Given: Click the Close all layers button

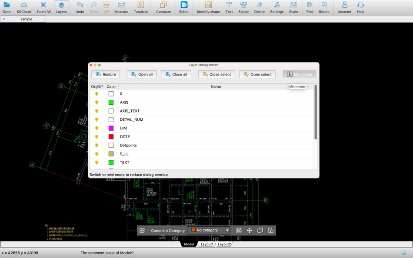Looking at the screenshot, I should 176,74.
